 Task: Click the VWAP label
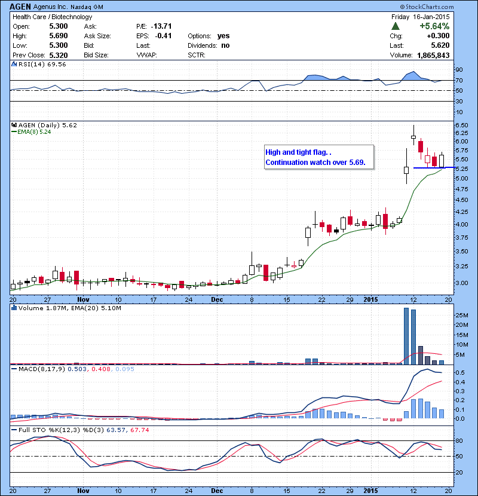point(146,55)
